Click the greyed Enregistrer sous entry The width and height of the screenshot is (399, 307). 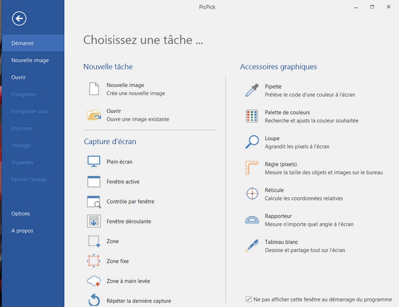(33, 111)
